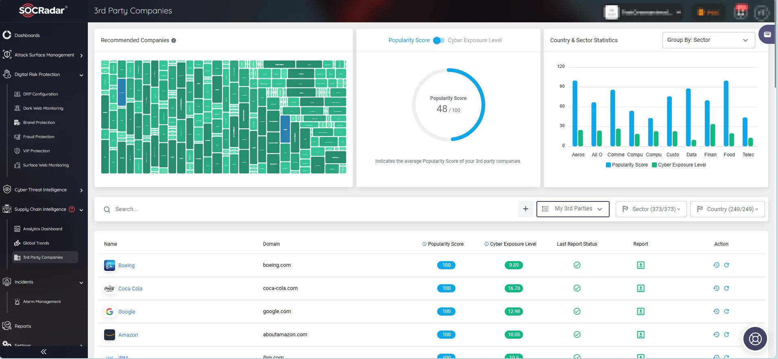Open Surface Web Monitoring
The width and height of the screenshot is (778, 359).
tap(46, 165)
